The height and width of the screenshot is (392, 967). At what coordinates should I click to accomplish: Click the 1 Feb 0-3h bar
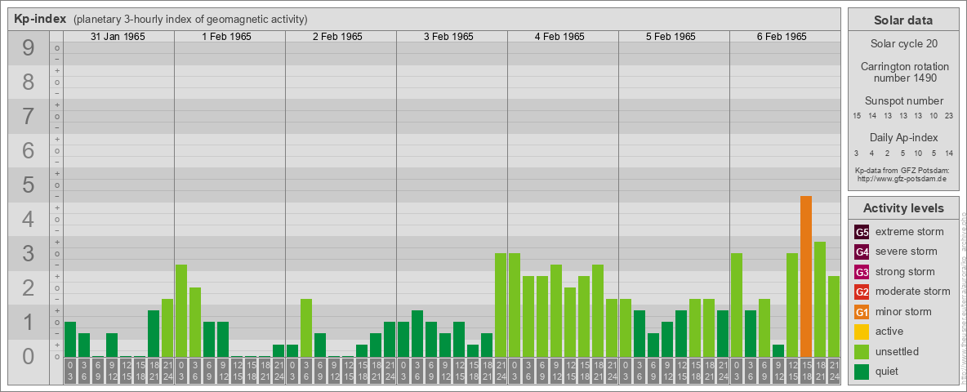click(181, 310)
